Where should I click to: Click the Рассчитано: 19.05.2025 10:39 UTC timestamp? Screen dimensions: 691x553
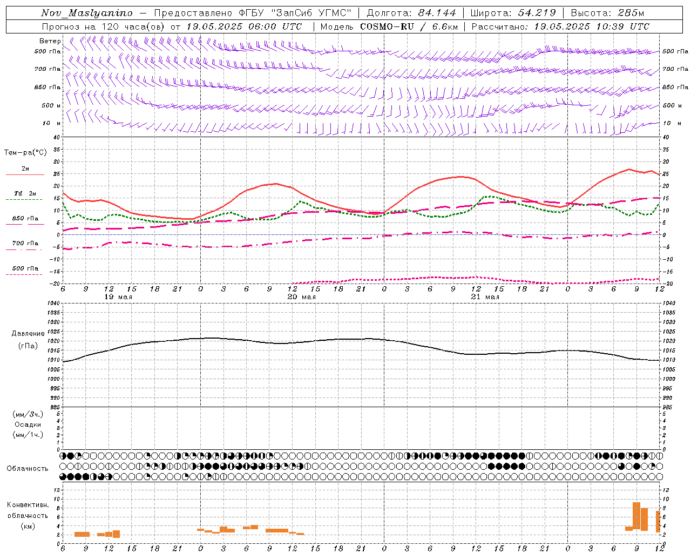(x=560, y=26)
